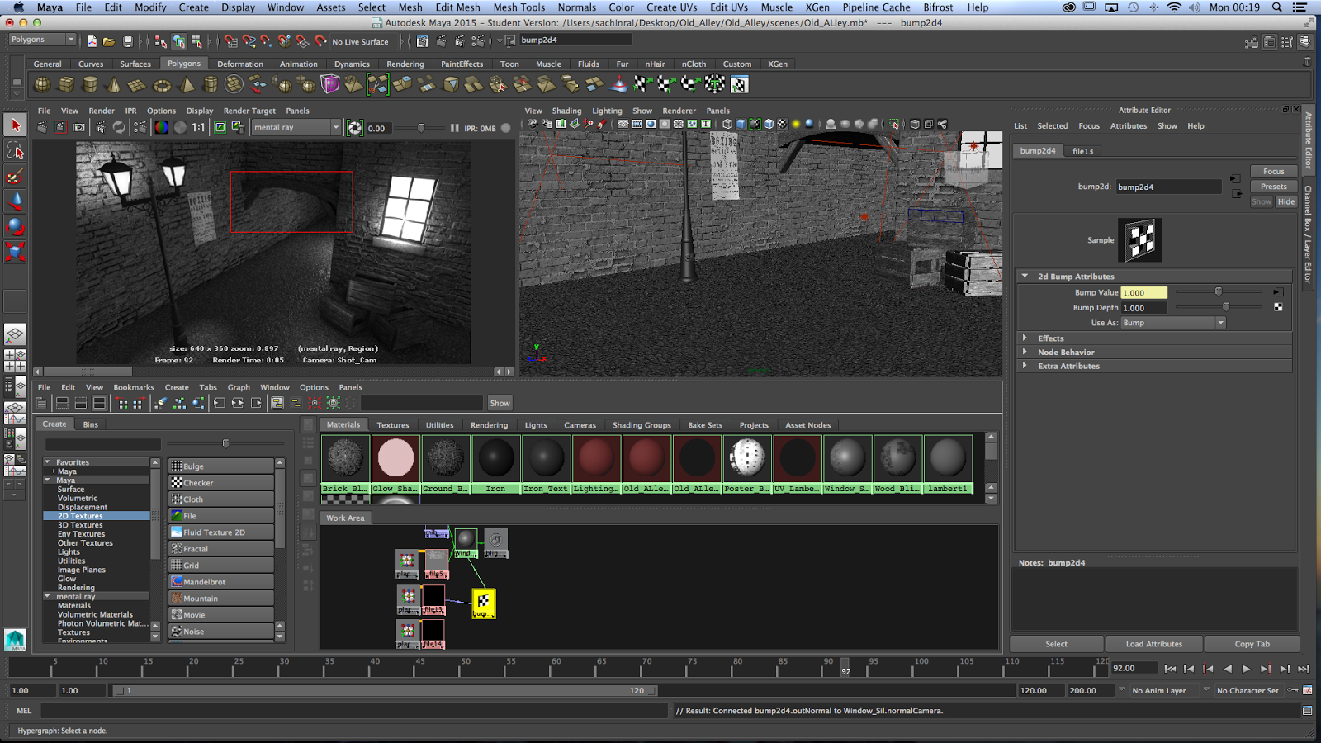Collapse the mental ray tree category

(x=48, y=596)
